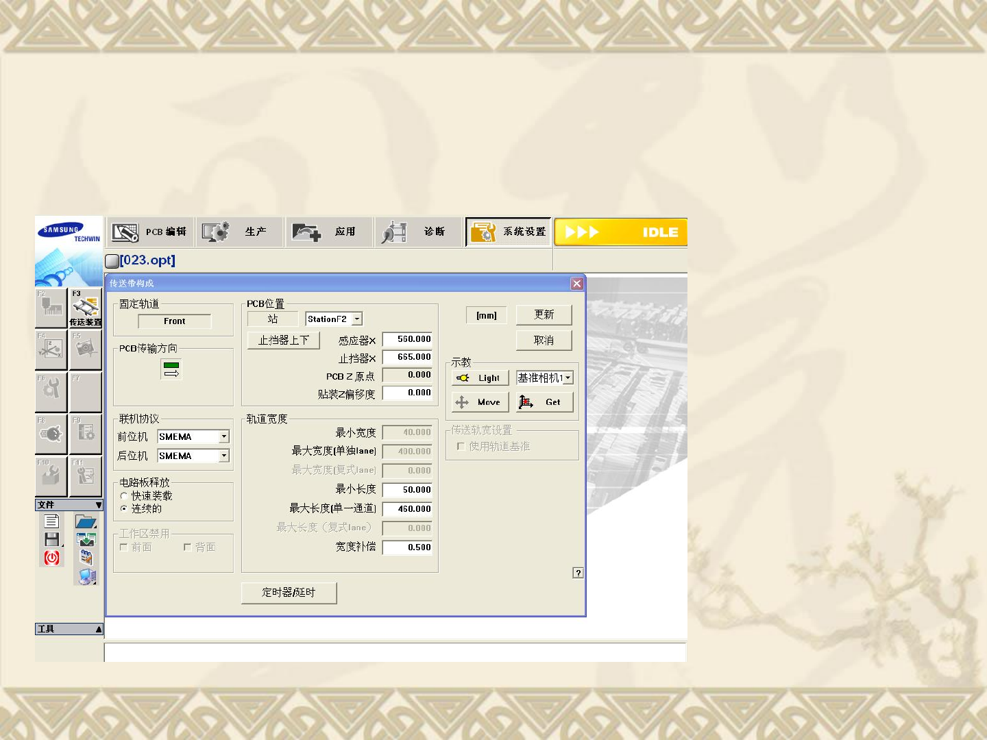Click the 止挡器X value field
Screen dimensions: 987x740
pos(408,357)
